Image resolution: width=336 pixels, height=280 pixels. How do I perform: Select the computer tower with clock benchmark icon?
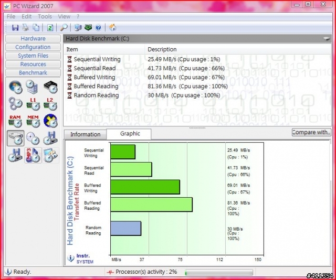coord(33,87)
